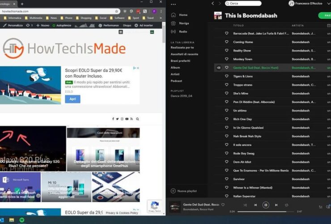
Task: Open site YouTube social icon
Action: [127, 119]
